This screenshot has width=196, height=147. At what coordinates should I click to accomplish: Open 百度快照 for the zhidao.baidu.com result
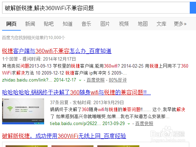pyautogui.click(x=96, y=80)
